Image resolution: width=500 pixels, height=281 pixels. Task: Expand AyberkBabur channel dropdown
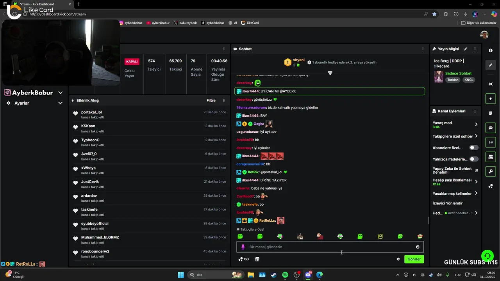(x=61, y=92)
